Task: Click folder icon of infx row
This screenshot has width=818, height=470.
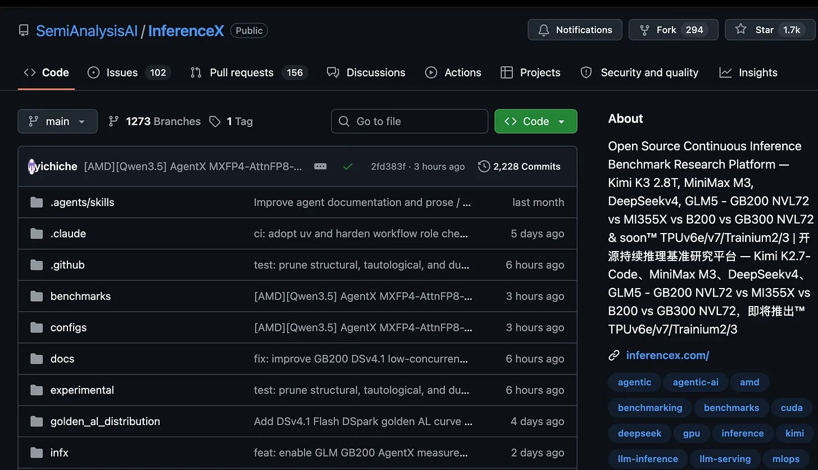Action: click(37, 453)
